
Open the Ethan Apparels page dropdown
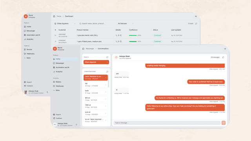(x=65, y=23)
